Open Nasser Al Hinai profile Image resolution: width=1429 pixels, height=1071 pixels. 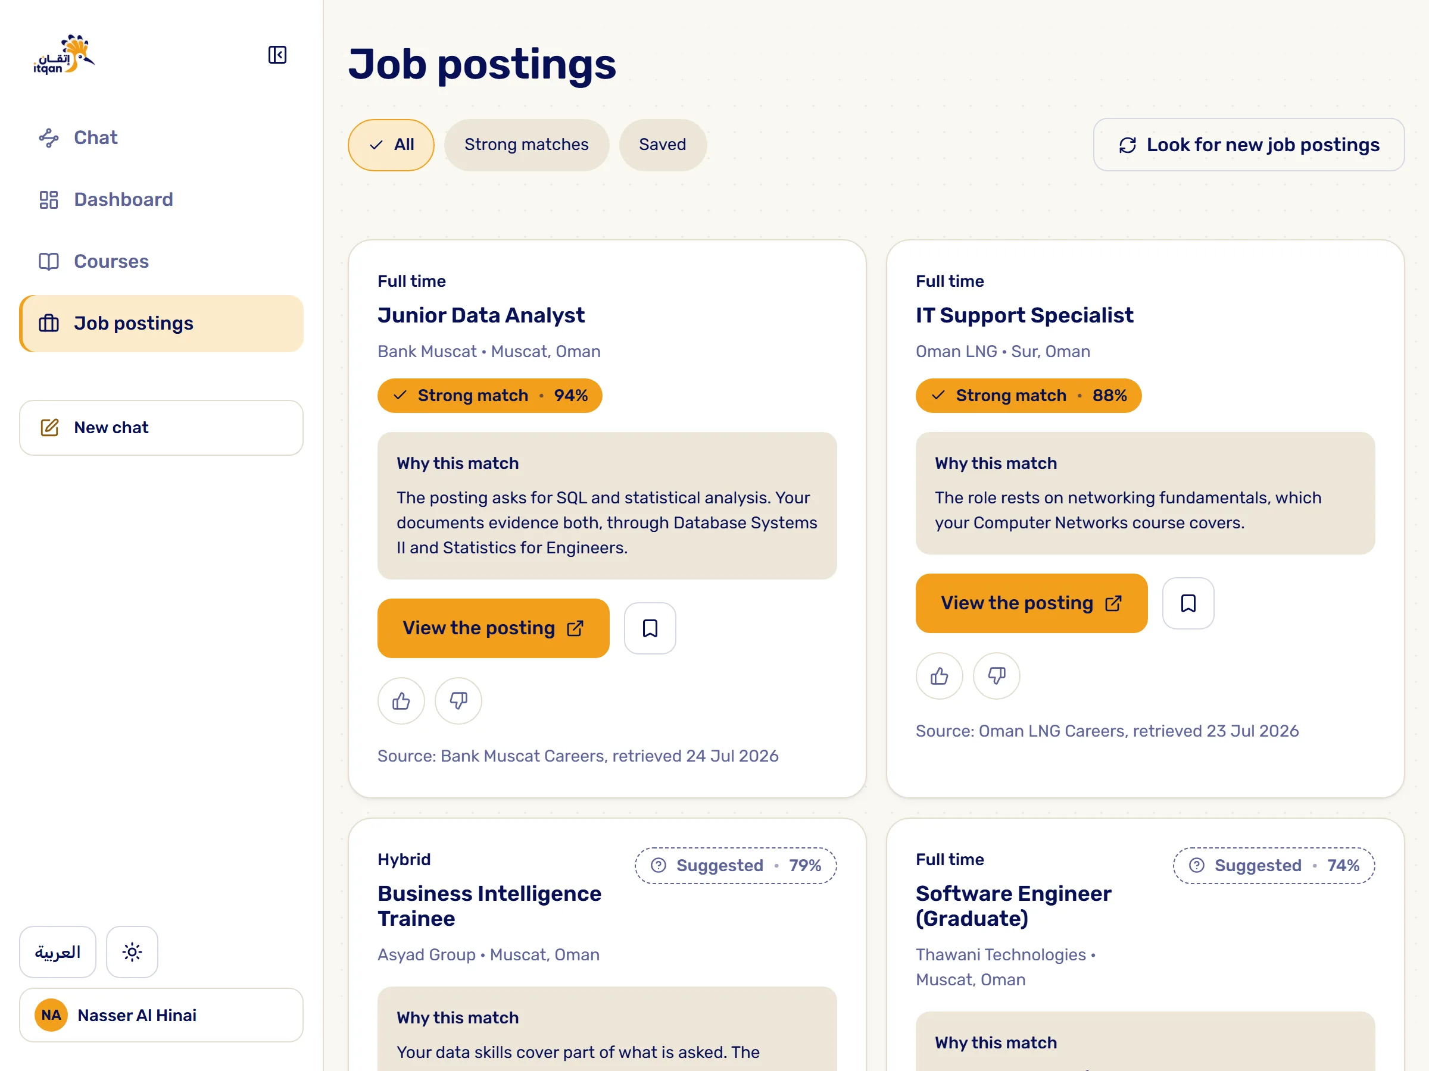(161, 1015)
